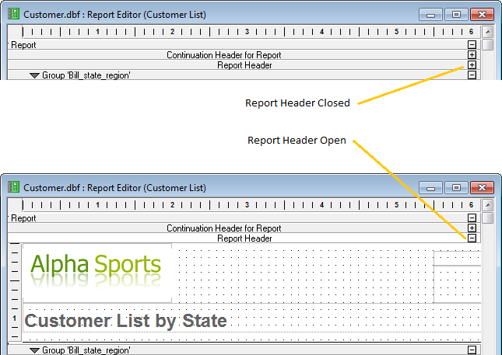Image resolution: width=502 pixels, height=355 pixels.
Task: Close the bottom Report Editor window
Action: 482,187
